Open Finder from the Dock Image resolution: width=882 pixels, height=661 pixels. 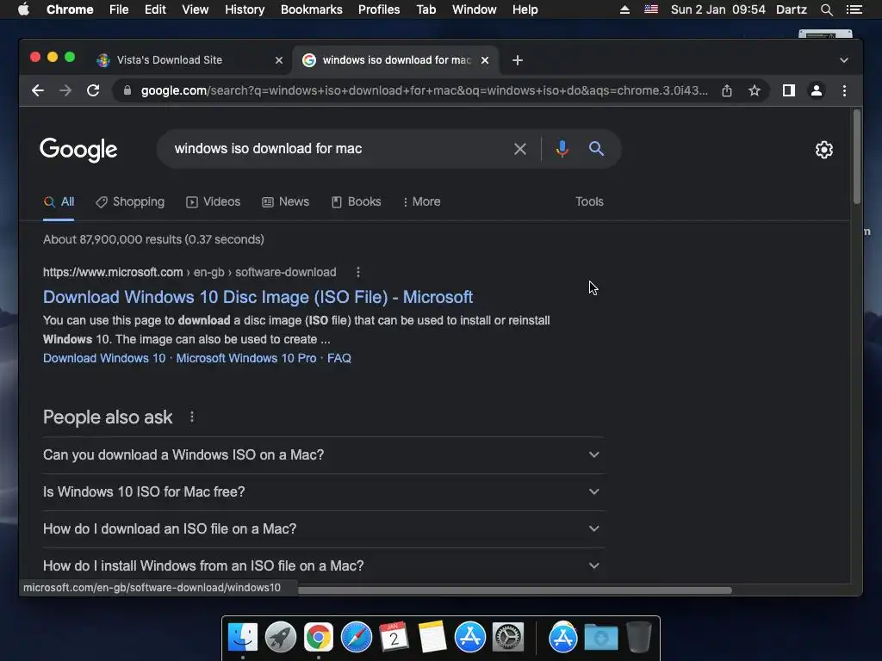coord(243,638)
